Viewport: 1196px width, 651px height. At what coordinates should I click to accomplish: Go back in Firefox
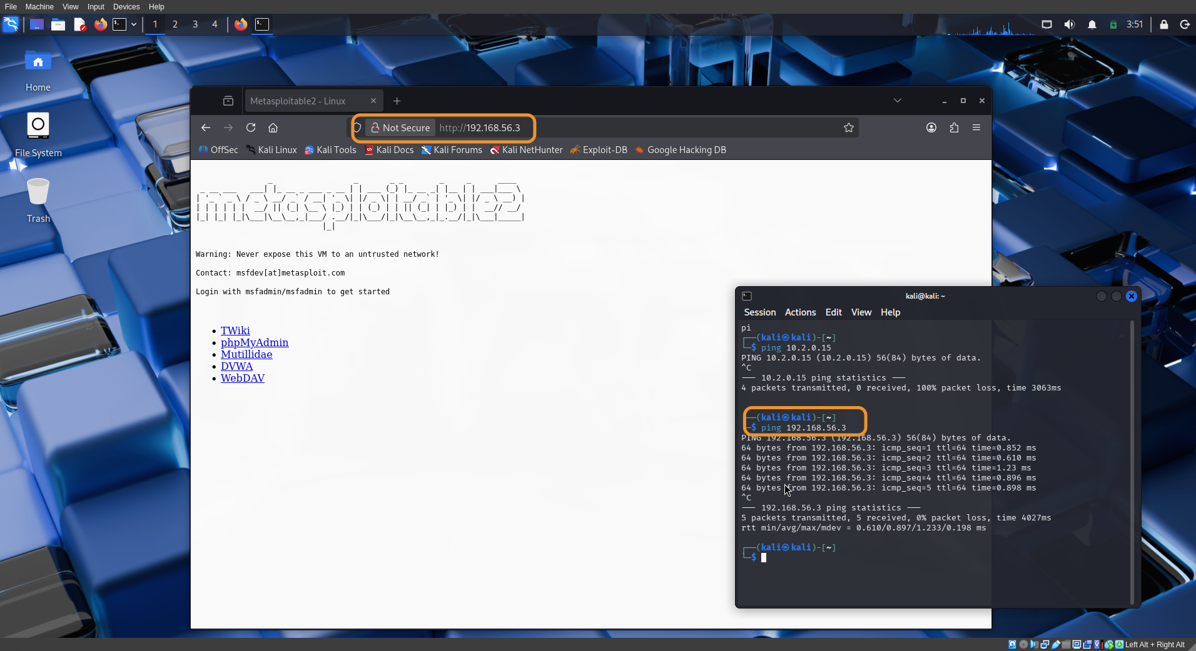tap(206, 127)
